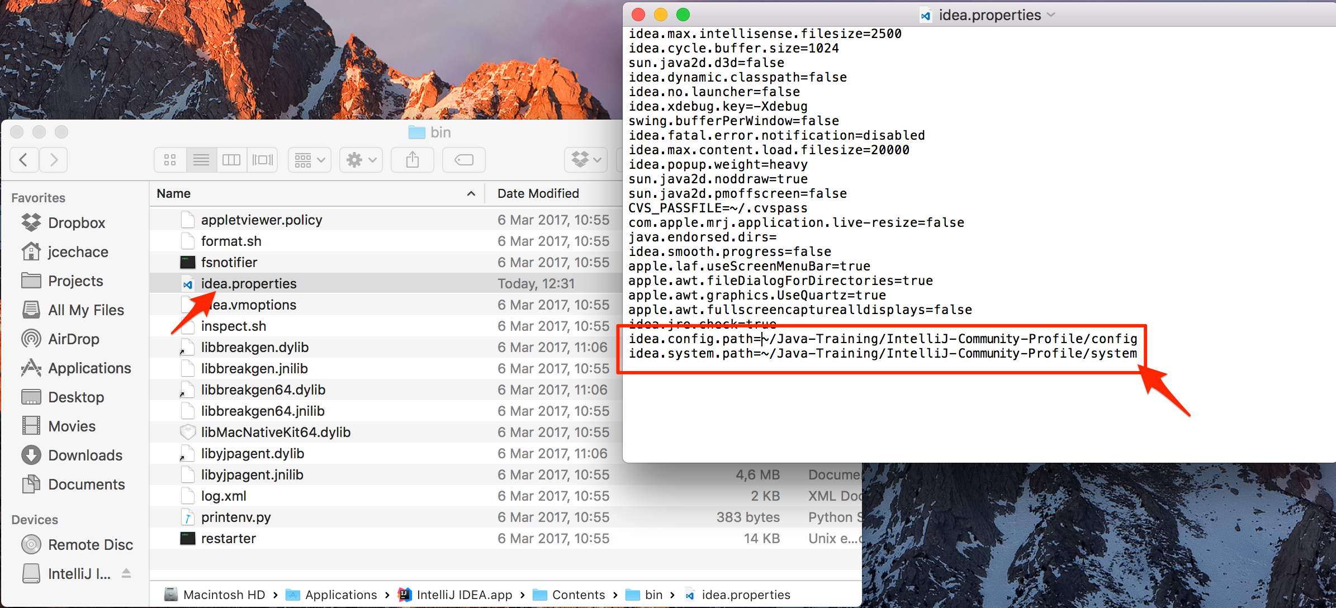1336x608 pixels.
Task: Click the CVS_PASSFILE line in editor
Action: [718, 208]
